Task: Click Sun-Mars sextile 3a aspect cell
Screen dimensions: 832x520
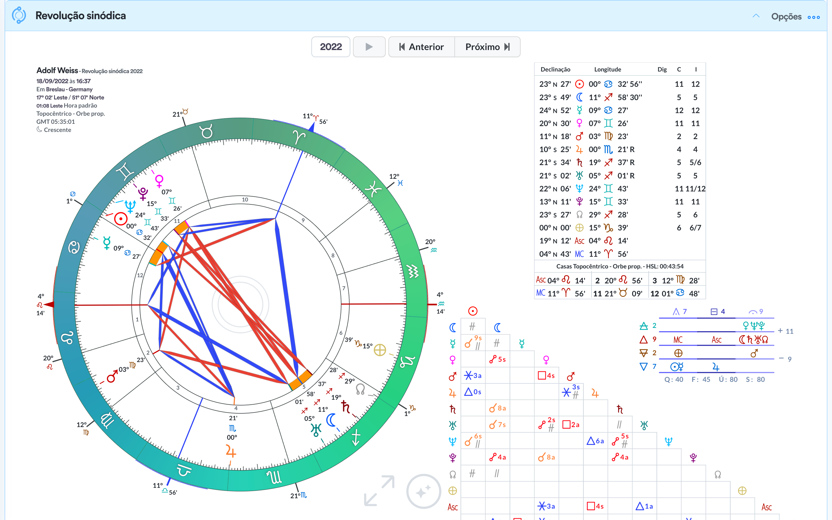Action: point(473,376)
